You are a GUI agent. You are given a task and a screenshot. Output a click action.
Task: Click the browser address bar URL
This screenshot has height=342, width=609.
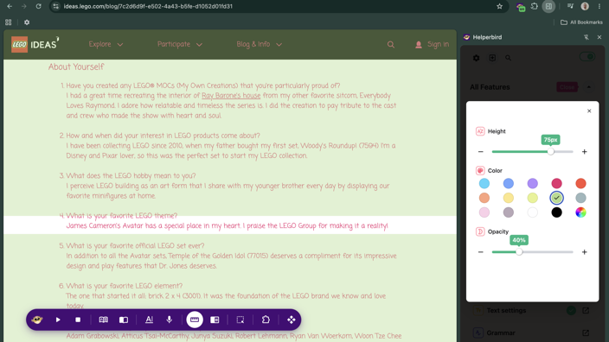[148, 6]
